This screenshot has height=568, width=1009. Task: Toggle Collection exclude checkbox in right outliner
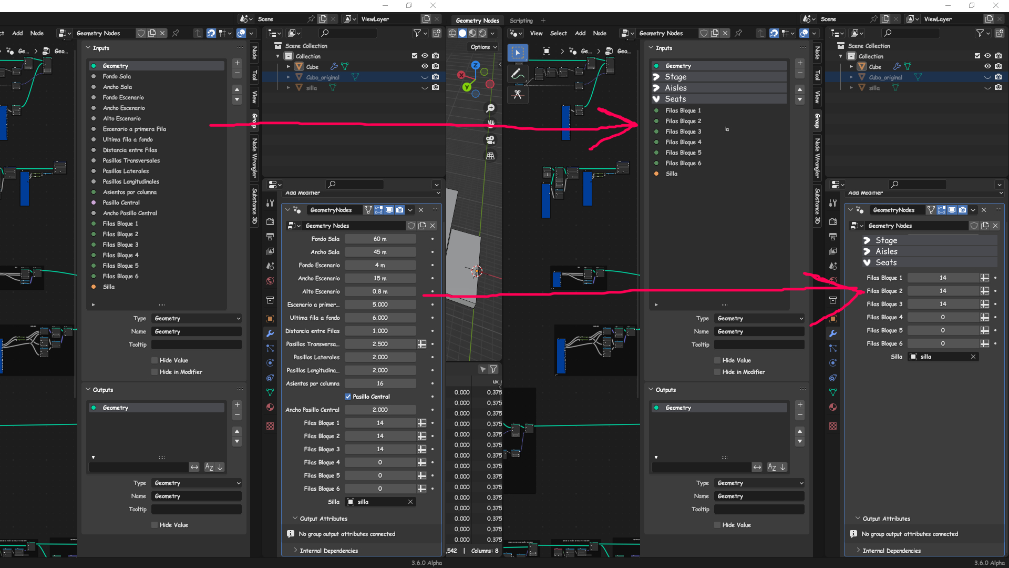(x=977, y=56)
